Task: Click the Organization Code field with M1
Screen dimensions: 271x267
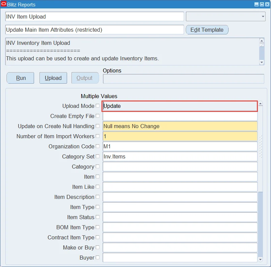Action: pyautogui.click(x=180, y=146)
